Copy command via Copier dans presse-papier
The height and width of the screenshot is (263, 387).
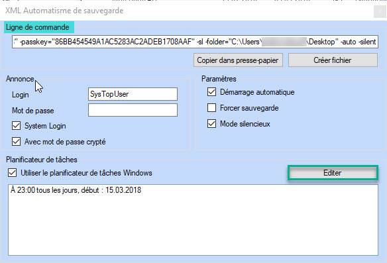pos(238,60)
